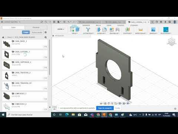Click the Extrude tool icon
The width and height of the screenshot is (178, 134).
(78, 29)
